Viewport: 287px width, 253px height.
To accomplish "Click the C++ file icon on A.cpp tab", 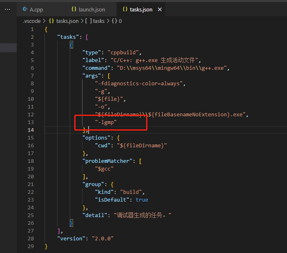I will pyautogui.click(x=25, y=9).
